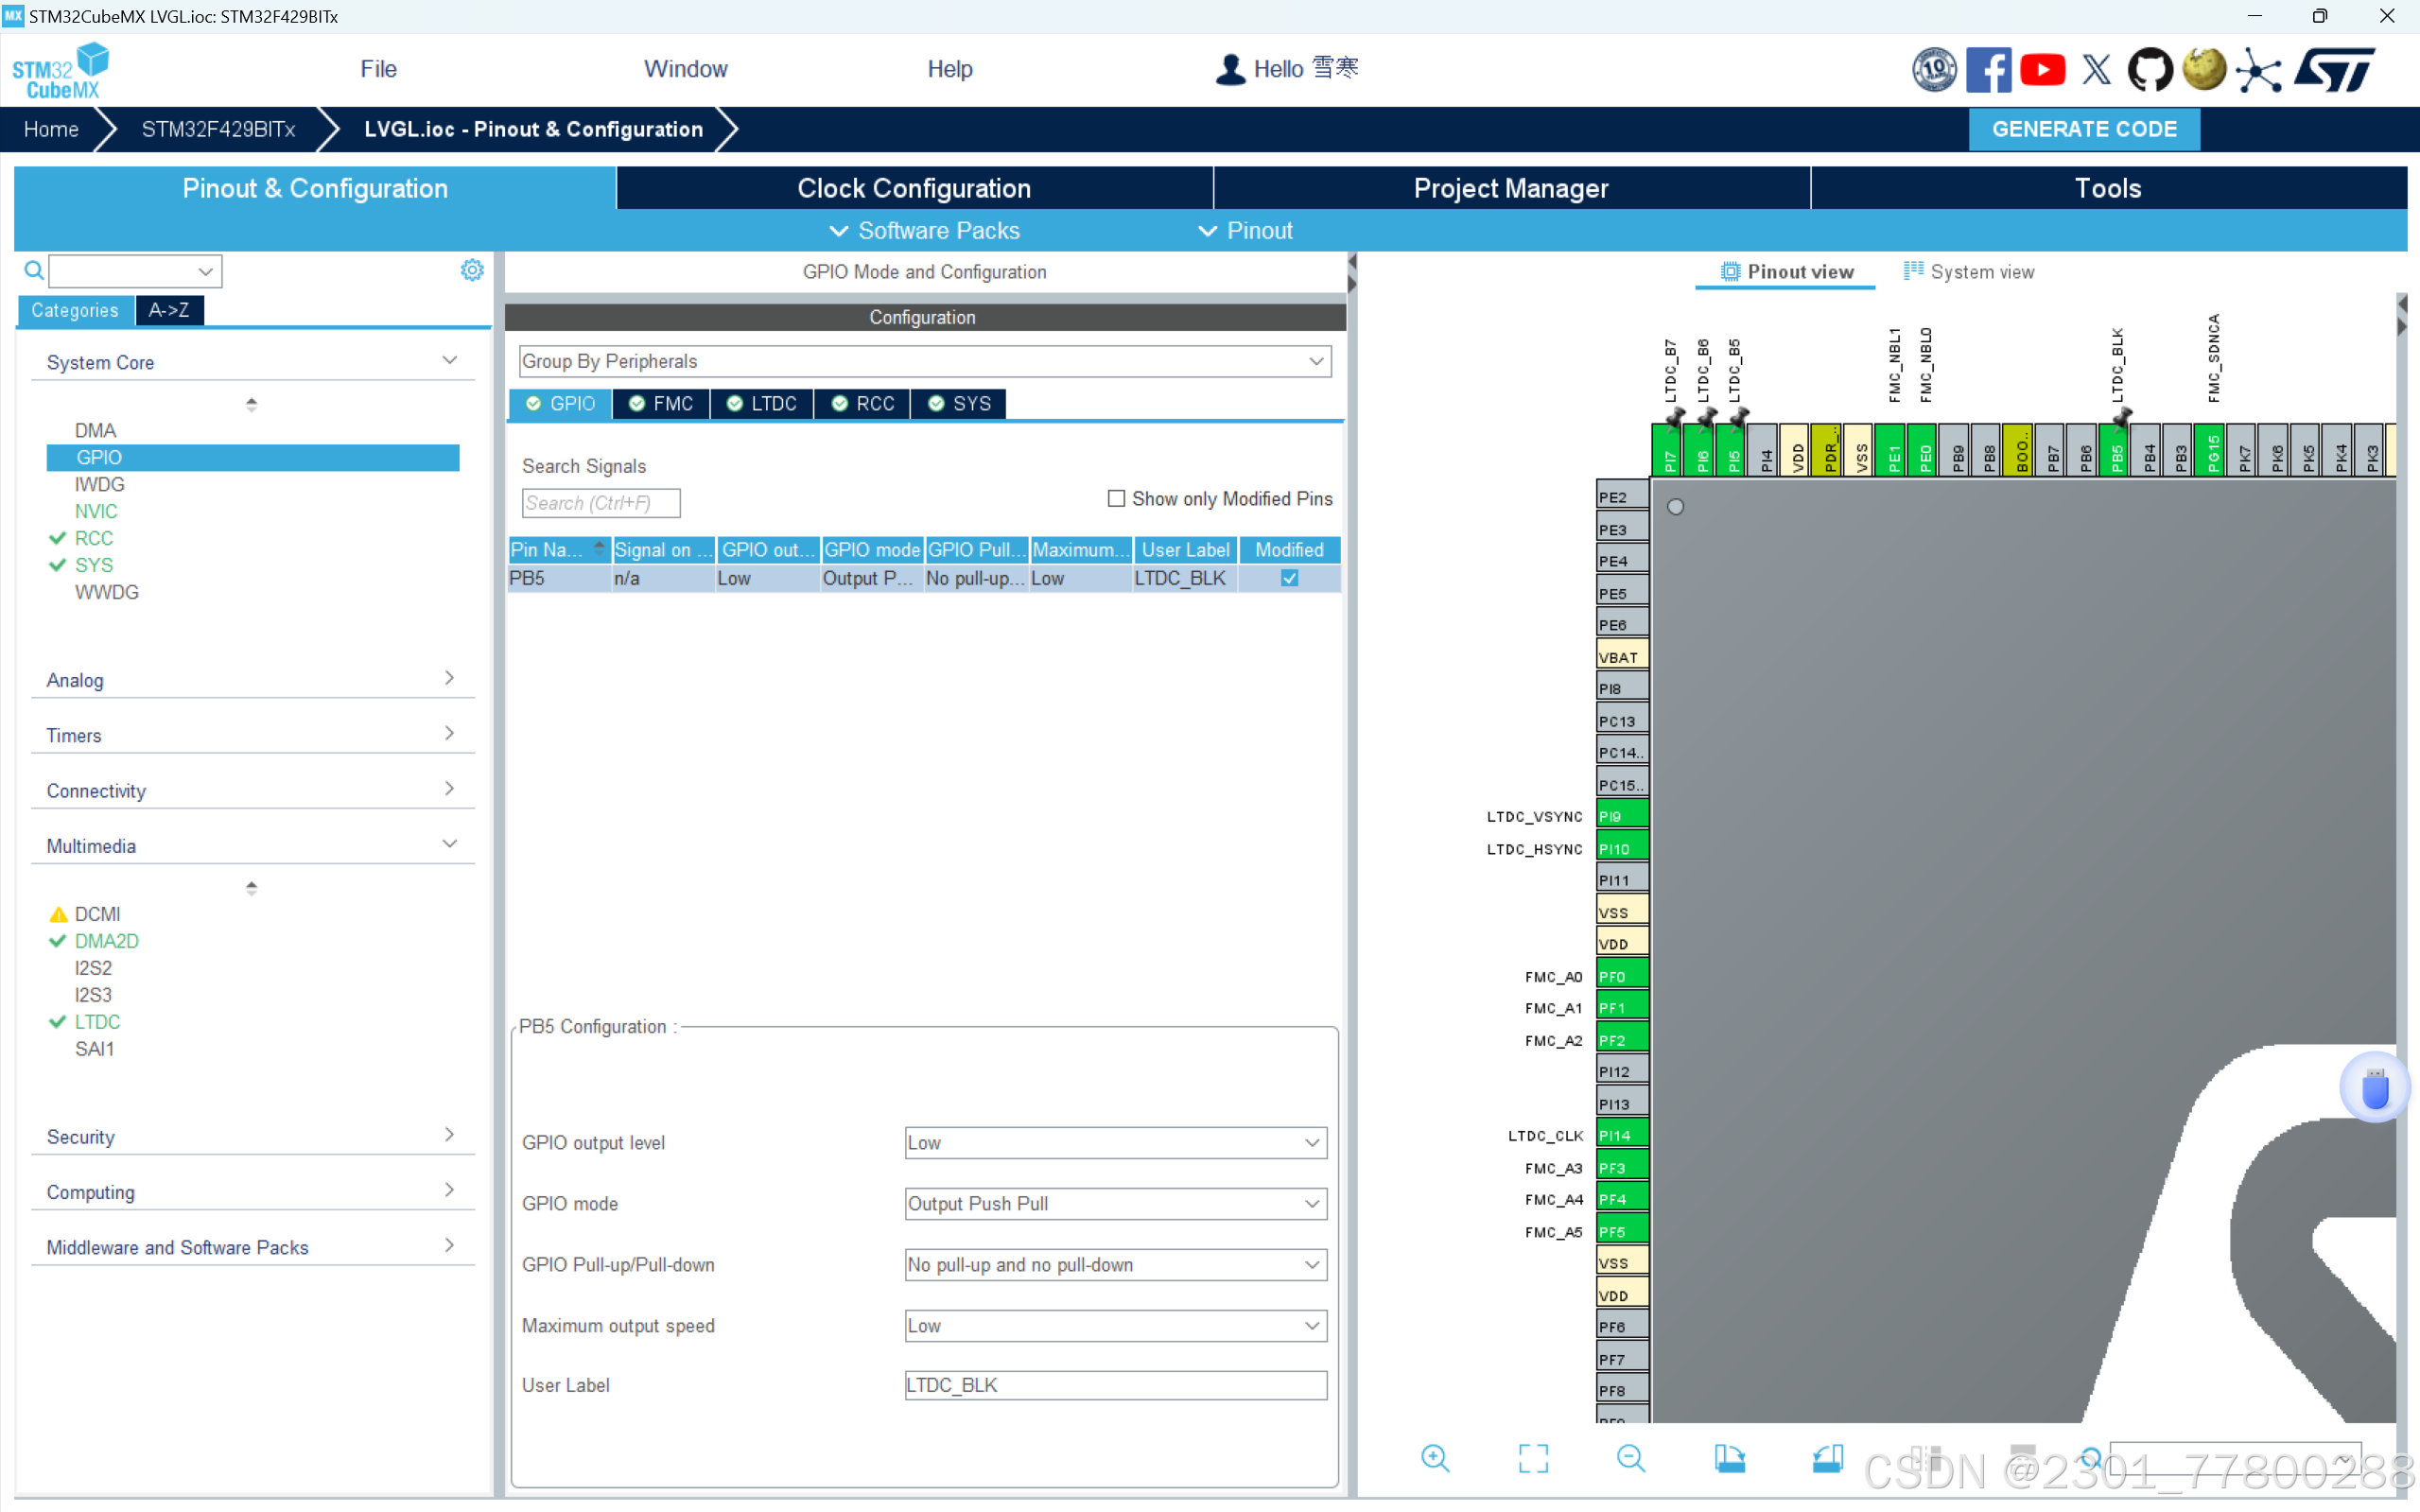Open the ST YouTube channel icon
The image size is (2420, 1512).
(x=2042, y=70)
